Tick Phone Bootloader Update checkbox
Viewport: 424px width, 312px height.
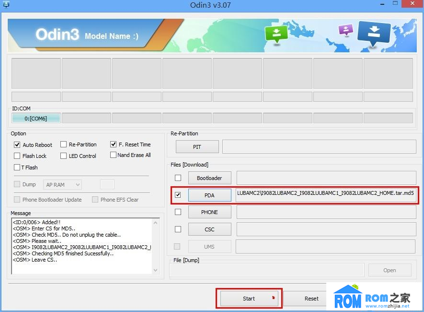click(17, 199)
